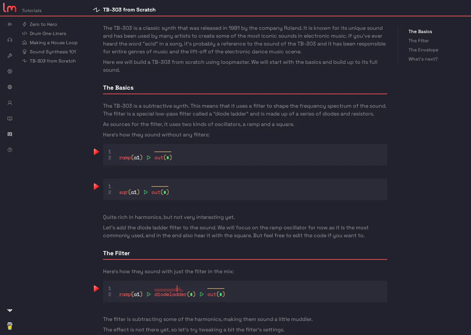This screenshot has width=471, height=335.
Task: Open the audio waveform sidebar icon
Action: pyautogui.click(x=10, y=24)
